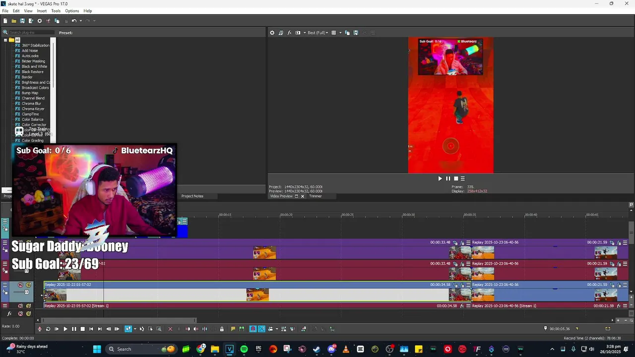635x357 pixels.
Task: Open the File menu
Action: click(x=5, y=11)
